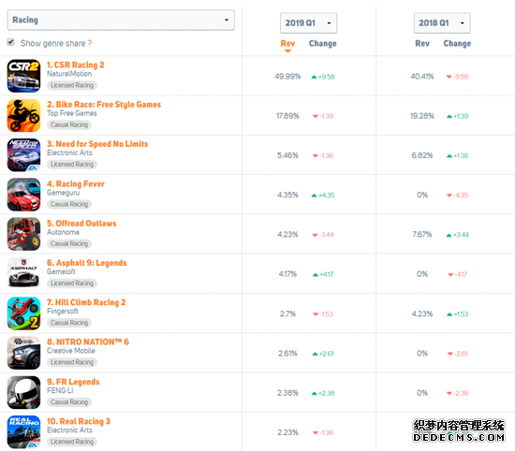
Task: Open the 7. Hill Climb Racing 2 link
Action: [86, 302]
